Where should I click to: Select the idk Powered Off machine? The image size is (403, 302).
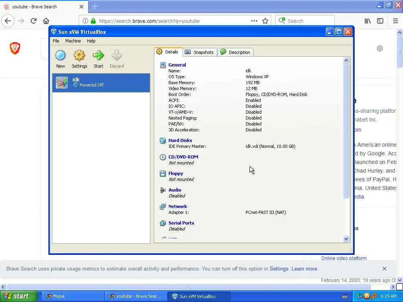[x=101, y=83]
